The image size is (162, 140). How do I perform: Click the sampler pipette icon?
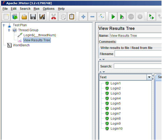pos(20,35)
